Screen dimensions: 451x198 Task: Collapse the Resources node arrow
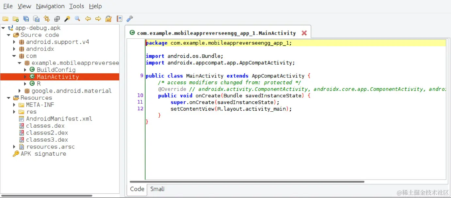tap(8, 98)
